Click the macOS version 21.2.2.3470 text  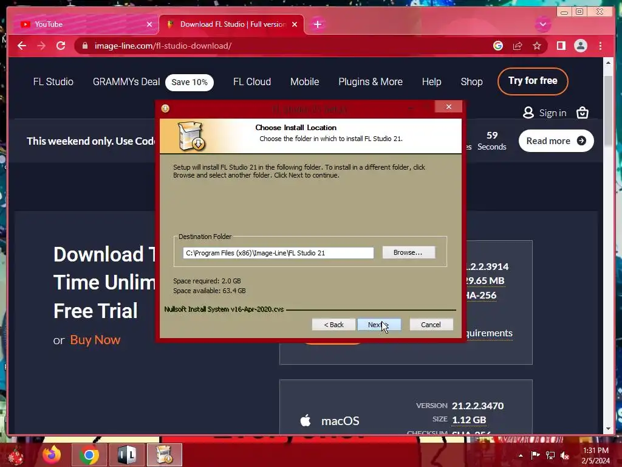(x=477, y=406)
